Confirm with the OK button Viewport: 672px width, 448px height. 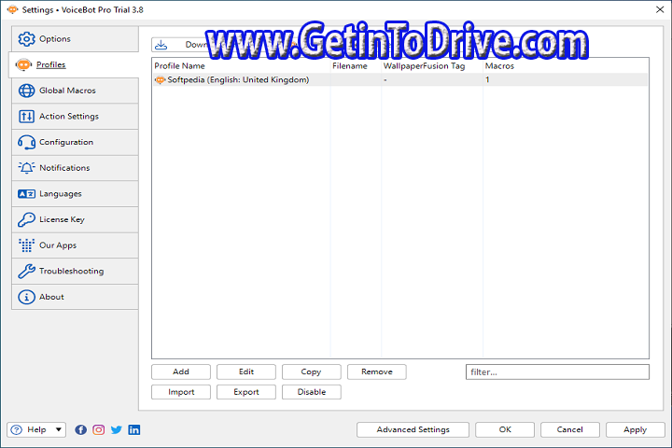pos(505,429)
